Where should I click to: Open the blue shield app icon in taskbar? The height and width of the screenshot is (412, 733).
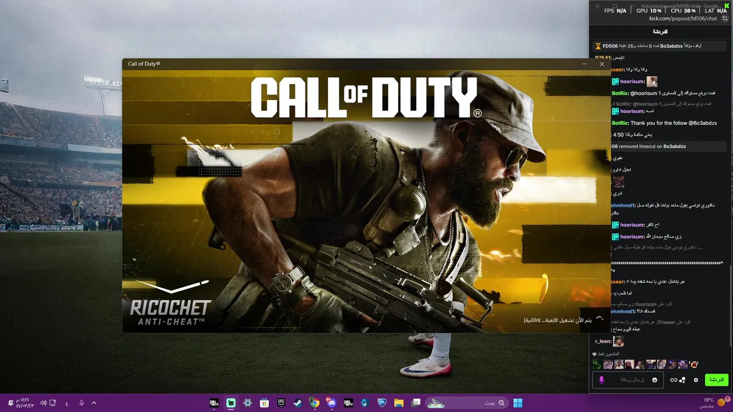coord(382,403)
